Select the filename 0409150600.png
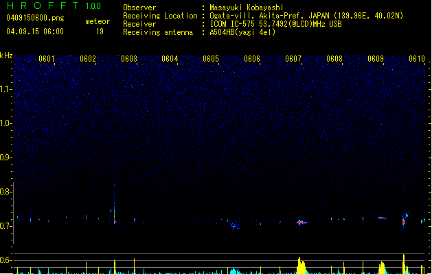Screen dimensions: 432x274 tap(35, 18)
